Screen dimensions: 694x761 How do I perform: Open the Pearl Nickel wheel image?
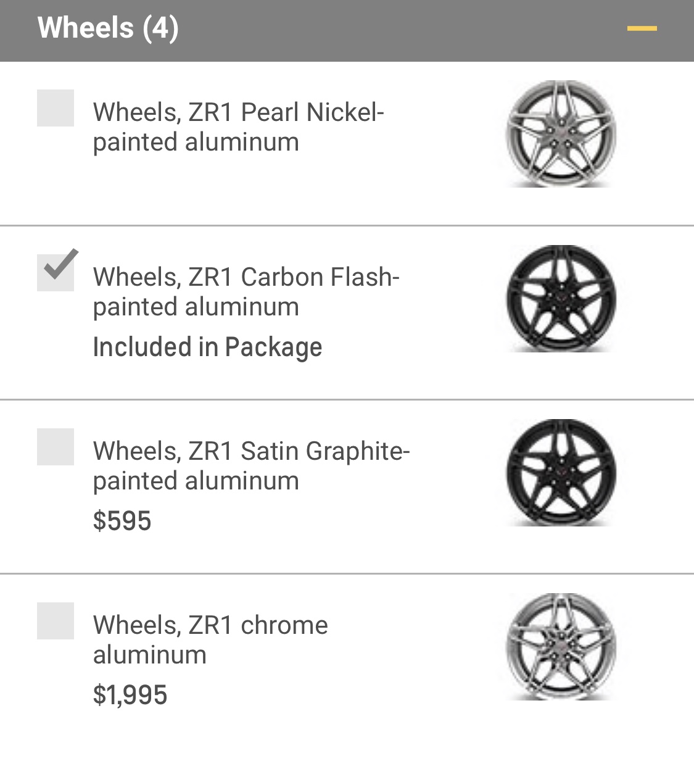[560, 133]
